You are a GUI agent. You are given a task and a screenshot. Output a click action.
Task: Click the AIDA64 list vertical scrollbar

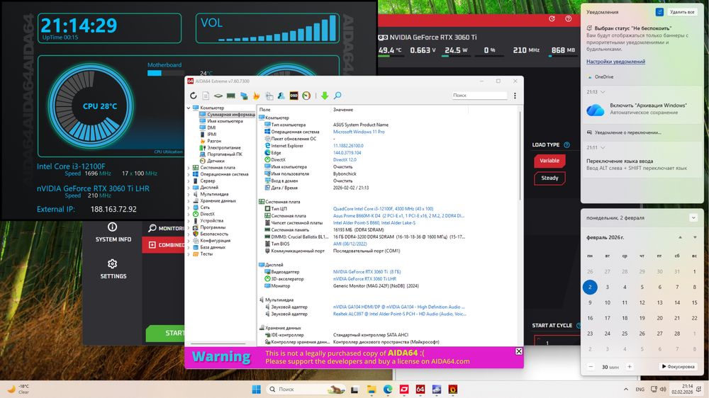(x=520, y=156)
